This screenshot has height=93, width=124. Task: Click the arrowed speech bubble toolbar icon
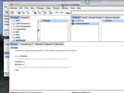point(39,13)
